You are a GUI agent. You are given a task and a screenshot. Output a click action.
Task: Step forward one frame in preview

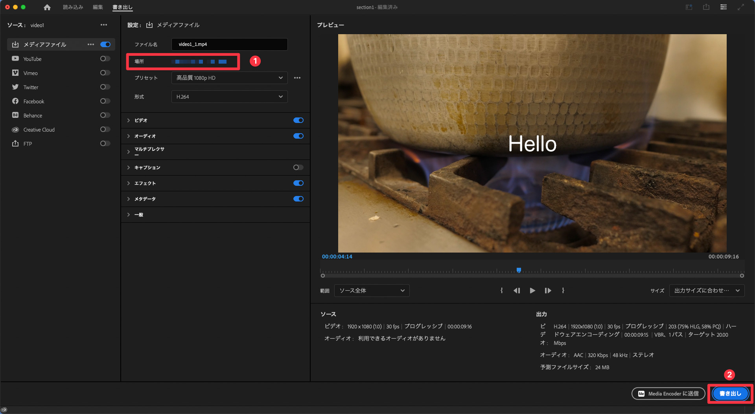point(548,291)
